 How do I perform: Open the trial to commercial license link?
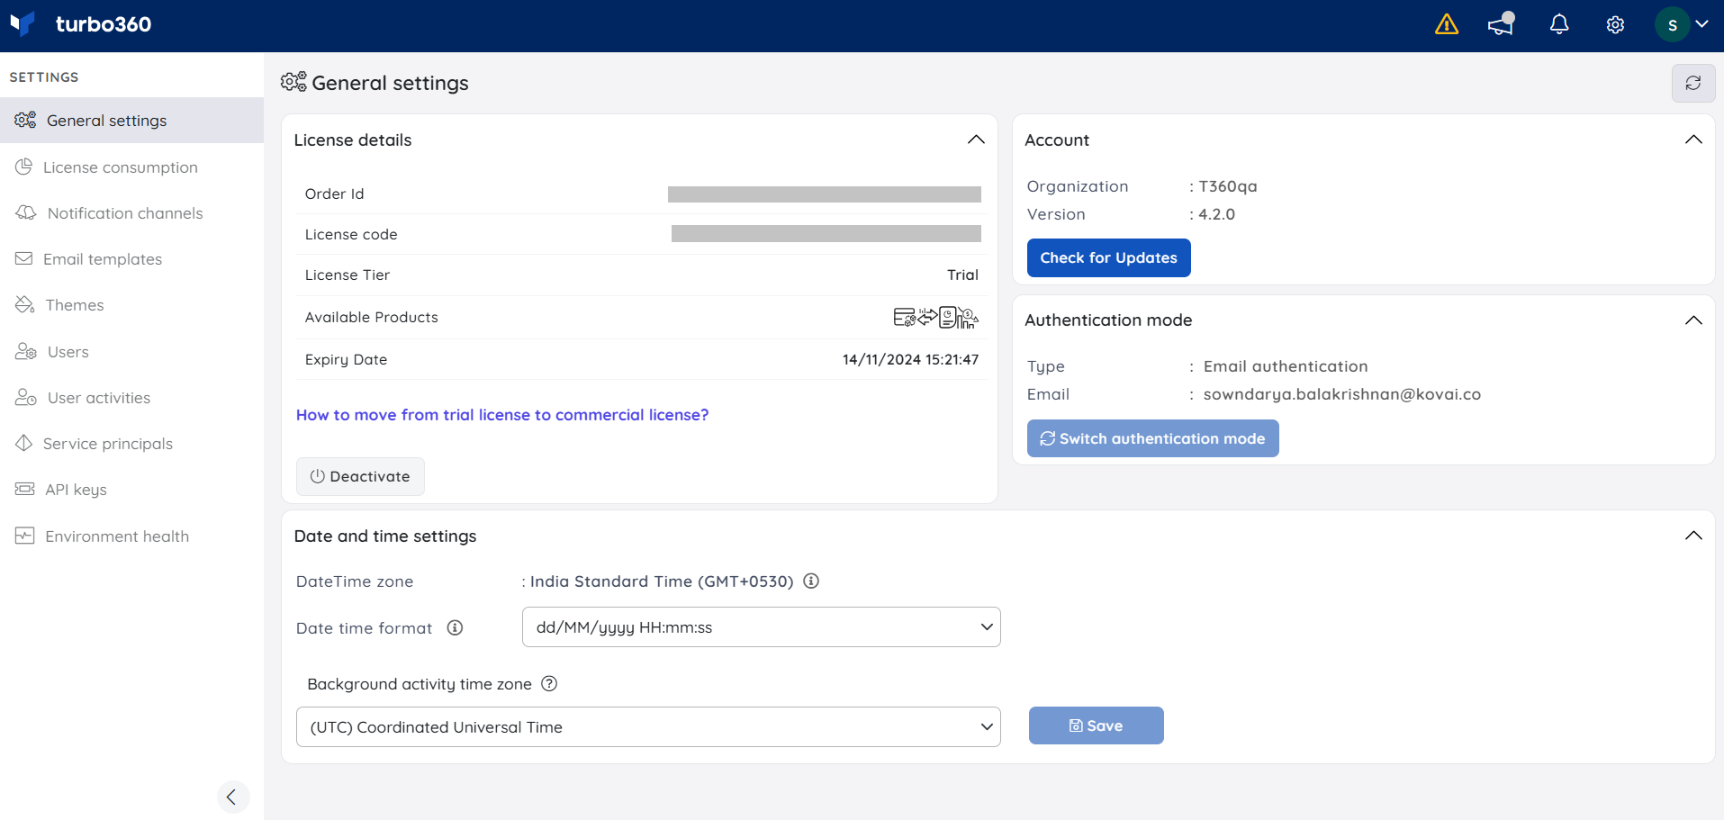tap(502, 414)
